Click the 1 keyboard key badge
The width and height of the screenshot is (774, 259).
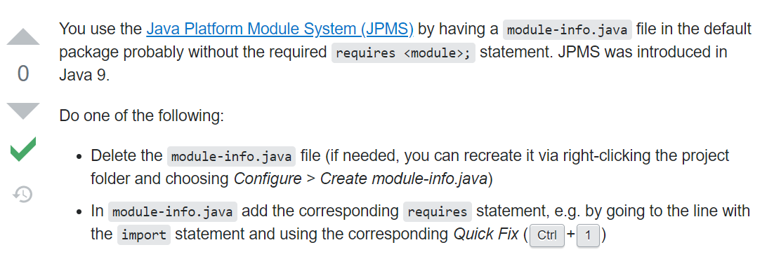pyautogui.click(x=588, y=235)
